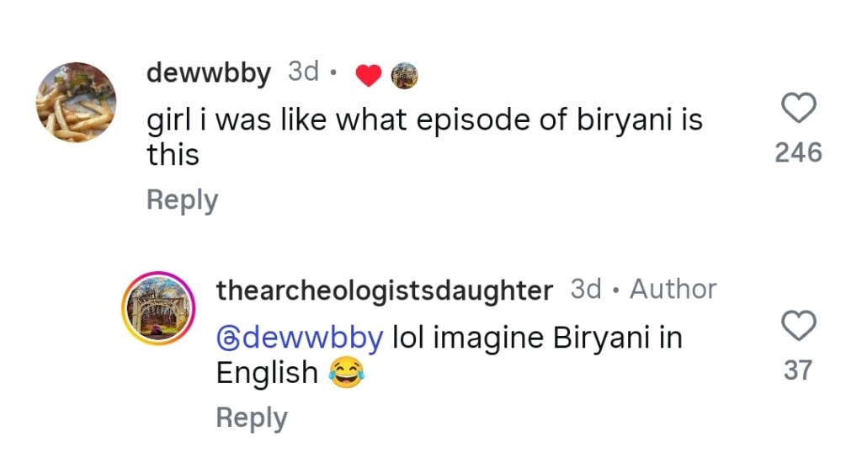Like thearcheologistsdaughter's reply with heart
Screen dimensions: 862x458
click(799, 325)
